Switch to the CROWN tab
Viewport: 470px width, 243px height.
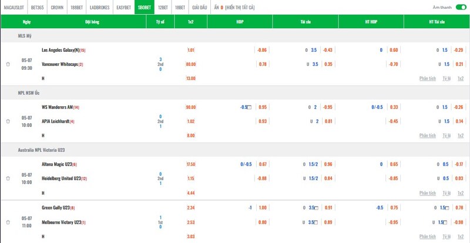tap(57, 8)
